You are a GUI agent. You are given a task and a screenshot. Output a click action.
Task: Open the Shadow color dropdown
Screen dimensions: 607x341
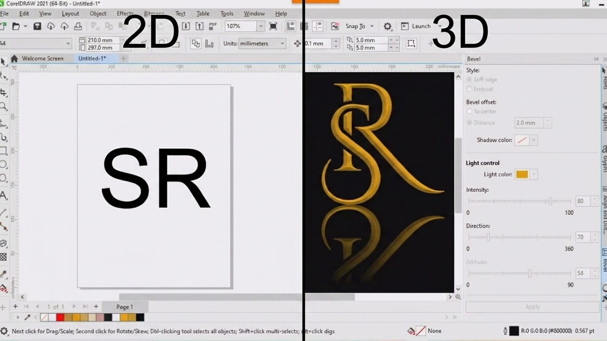tap(534, 140)
